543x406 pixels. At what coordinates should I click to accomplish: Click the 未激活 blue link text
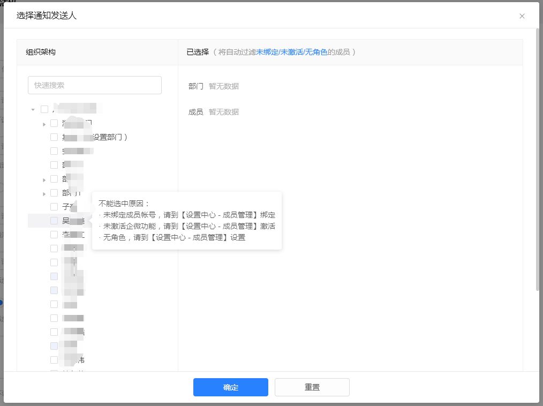(x=291, y=52)
